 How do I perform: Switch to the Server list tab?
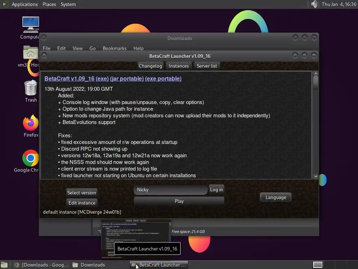207,66
